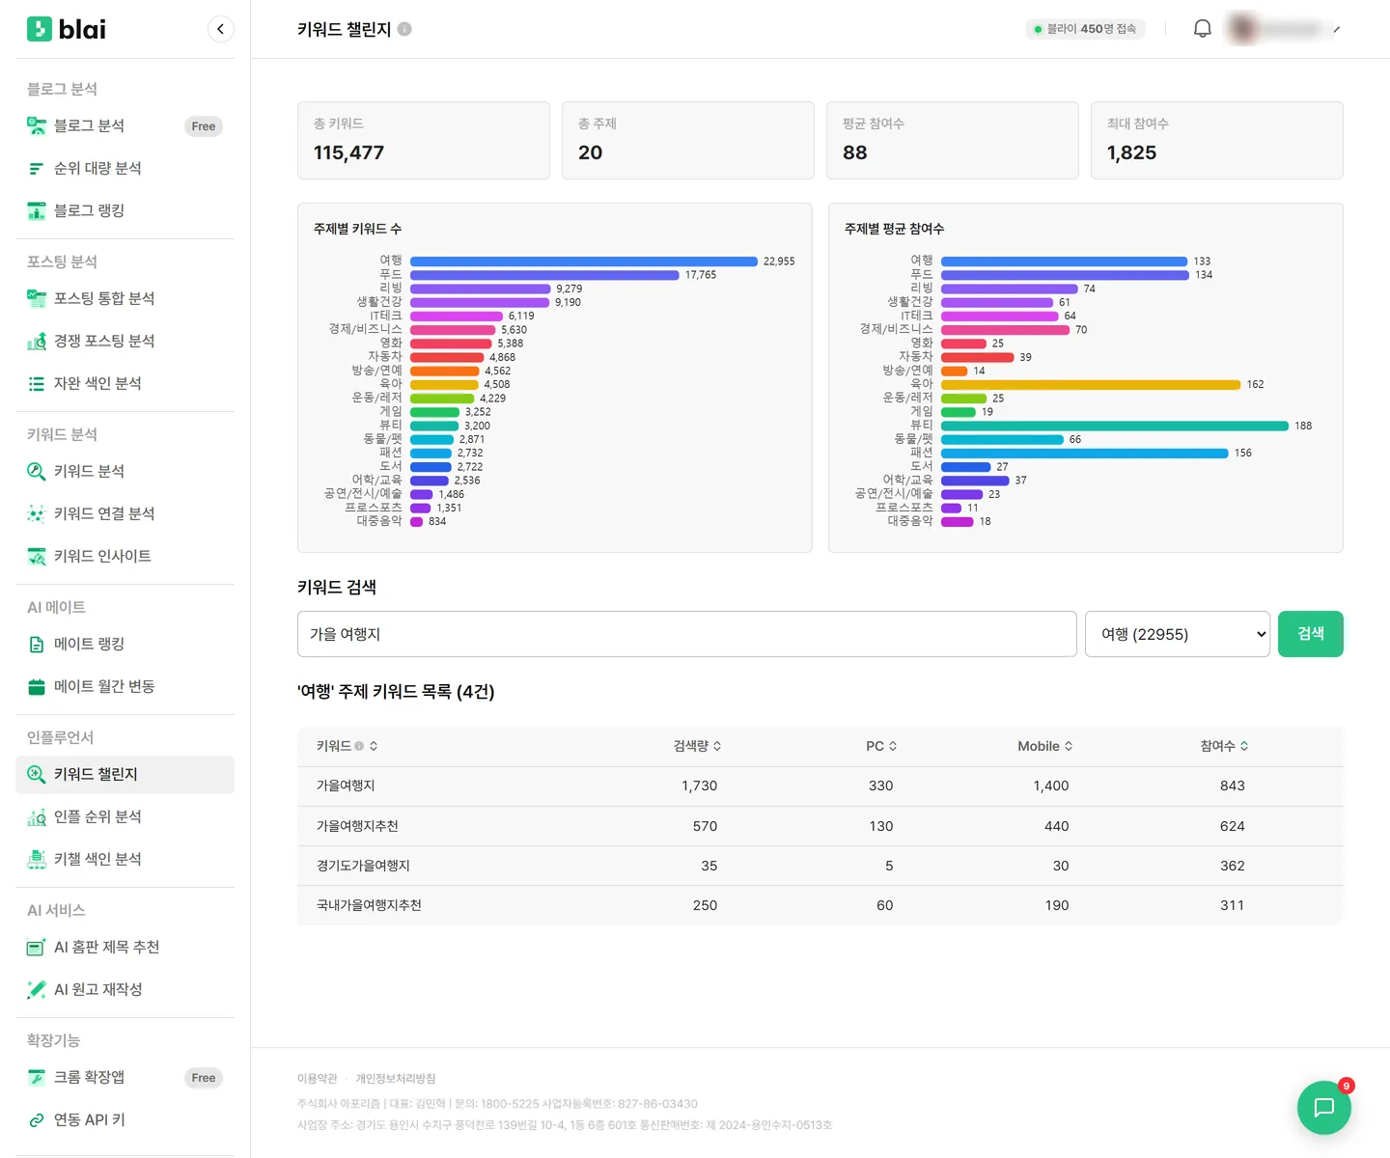
Task: Open the notification bell
Action: click(1202, 29)
